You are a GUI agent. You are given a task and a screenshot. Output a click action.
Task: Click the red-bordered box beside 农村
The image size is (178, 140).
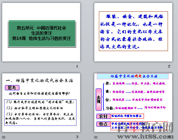pos(127,116)
